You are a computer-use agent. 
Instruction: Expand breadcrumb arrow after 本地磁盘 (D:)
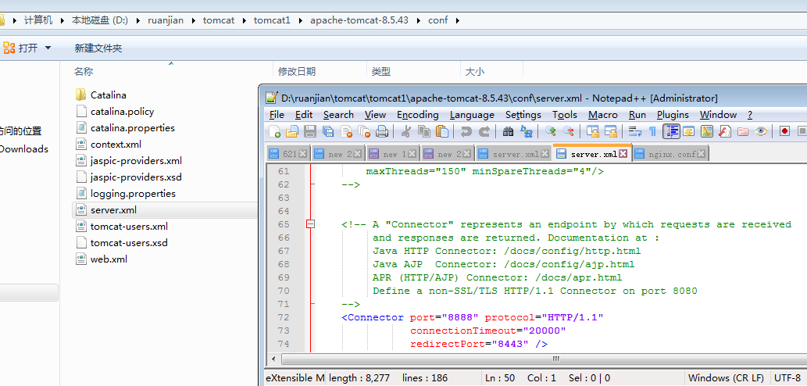(138, 20)
